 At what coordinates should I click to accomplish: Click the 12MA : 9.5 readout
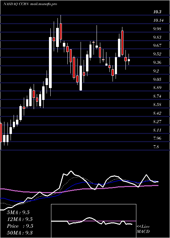coord(20,219)
